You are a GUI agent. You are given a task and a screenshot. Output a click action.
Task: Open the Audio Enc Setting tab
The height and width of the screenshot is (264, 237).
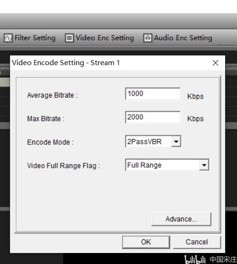point(178,38)
